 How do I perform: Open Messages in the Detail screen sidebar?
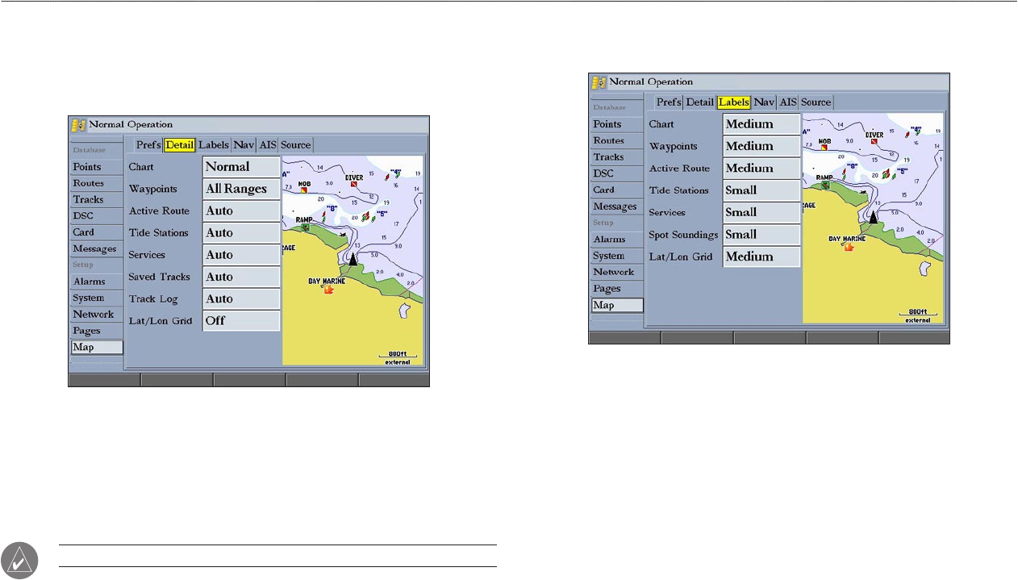(x=97, y=248)
